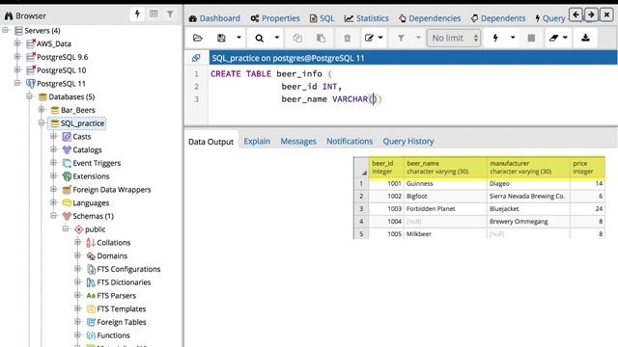Image resolution: width=618 pixels, height=347 pixels.
Task: Switch to the SQL tab
Action: tap(322, 18)
